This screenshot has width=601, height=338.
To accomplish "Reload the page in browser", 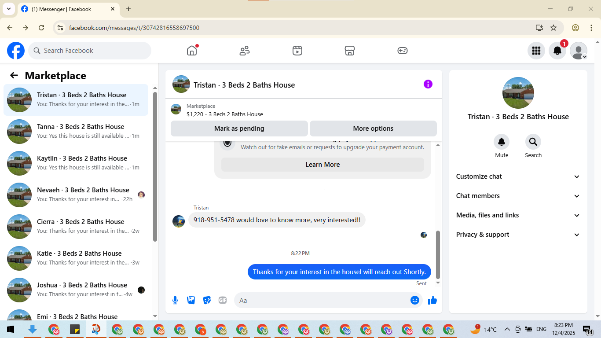I will pos(41,28).
